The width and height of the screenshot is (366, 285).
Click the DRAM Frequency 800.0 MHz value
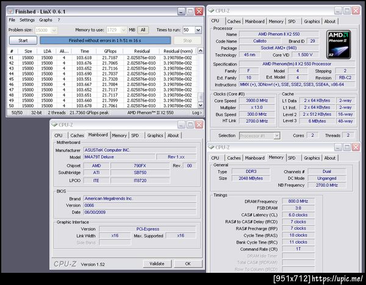tap(298, 201)
